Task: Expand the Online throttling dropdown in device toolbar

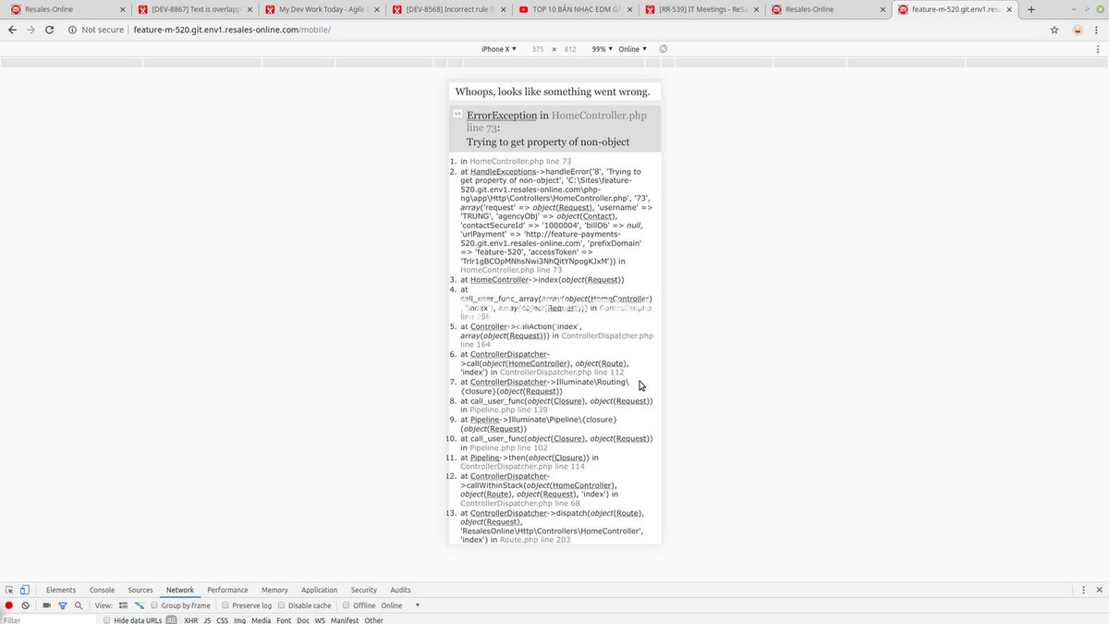Action: pos(633,49)
